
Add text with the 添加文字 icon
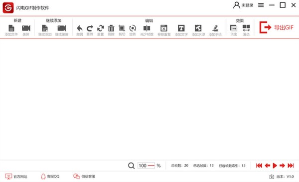pyautogui.click(x=181, y=28)
